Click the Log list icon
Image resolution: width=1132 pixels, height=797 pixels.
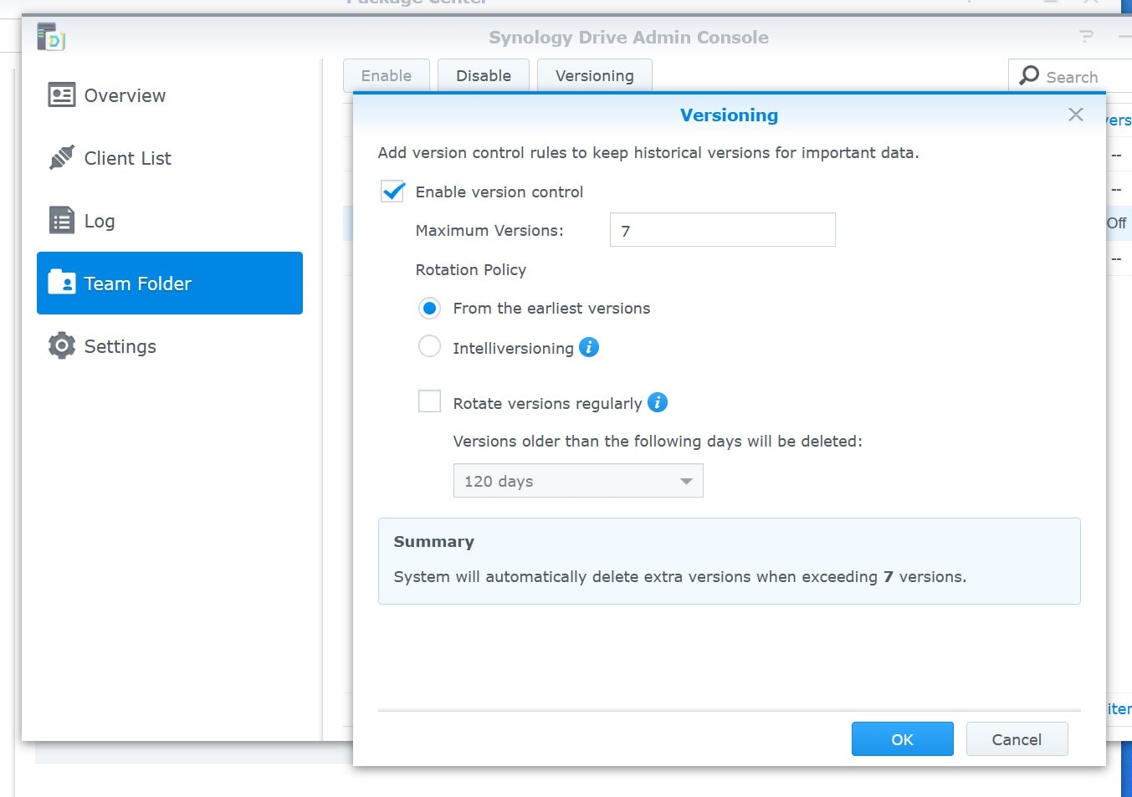[62, 221]
